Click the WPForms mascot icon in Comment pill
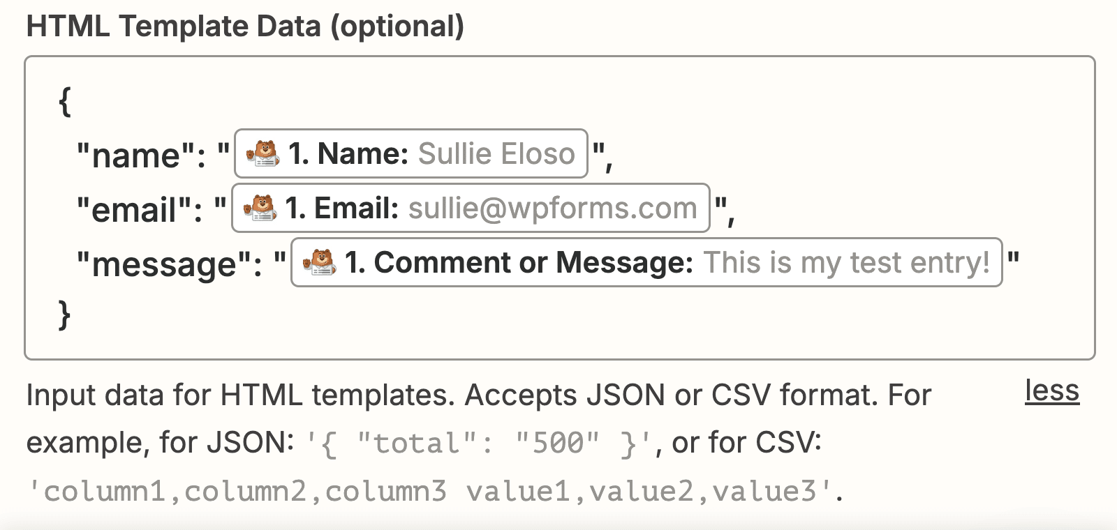This screenshot has width=1117, height=530. (x=319, y=263)
